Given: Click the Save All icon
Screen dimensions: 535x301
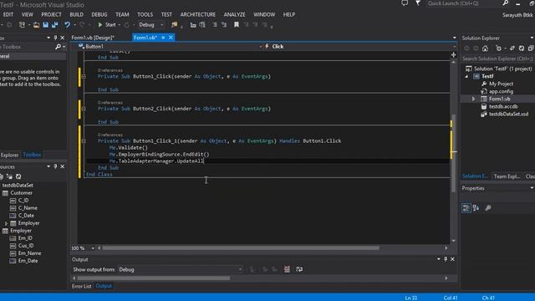Looking at the screenshot, I should click(54, 25).
